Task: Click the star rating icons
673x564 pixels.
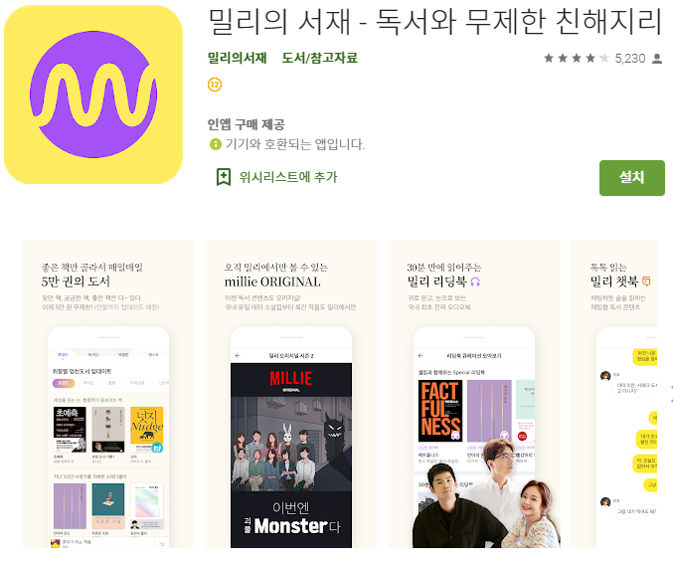Action: pyautogui.click(x=577, y=58)
